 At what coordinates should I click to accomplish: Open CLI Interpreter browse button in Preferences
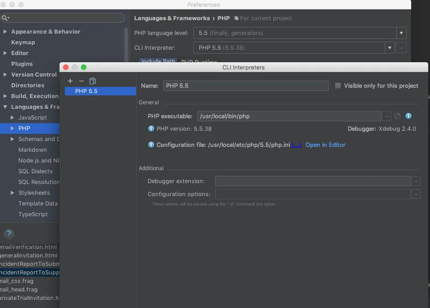[401, 48]
